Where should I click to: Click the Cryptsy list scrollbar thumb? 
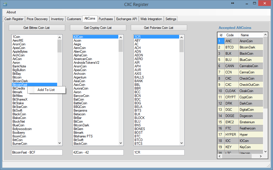121,46
